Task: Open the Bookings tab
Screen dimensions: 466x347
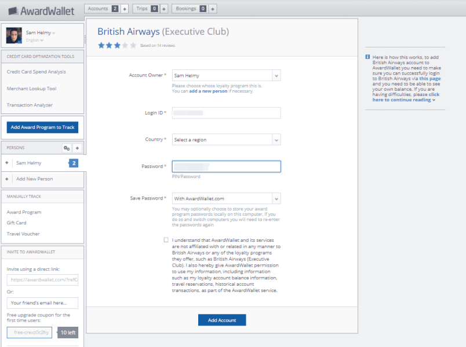Action: click(190, 9)
